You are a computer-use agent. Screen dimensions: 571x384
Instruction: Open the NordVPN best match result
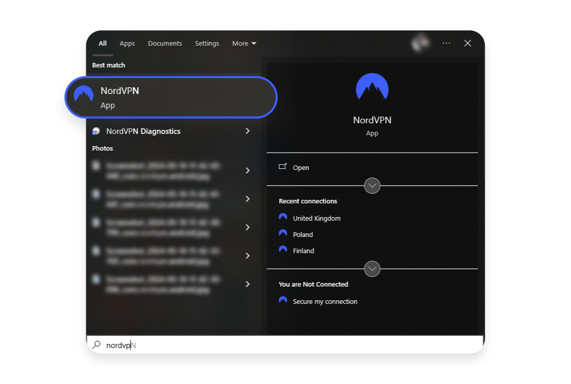point(171,97)
